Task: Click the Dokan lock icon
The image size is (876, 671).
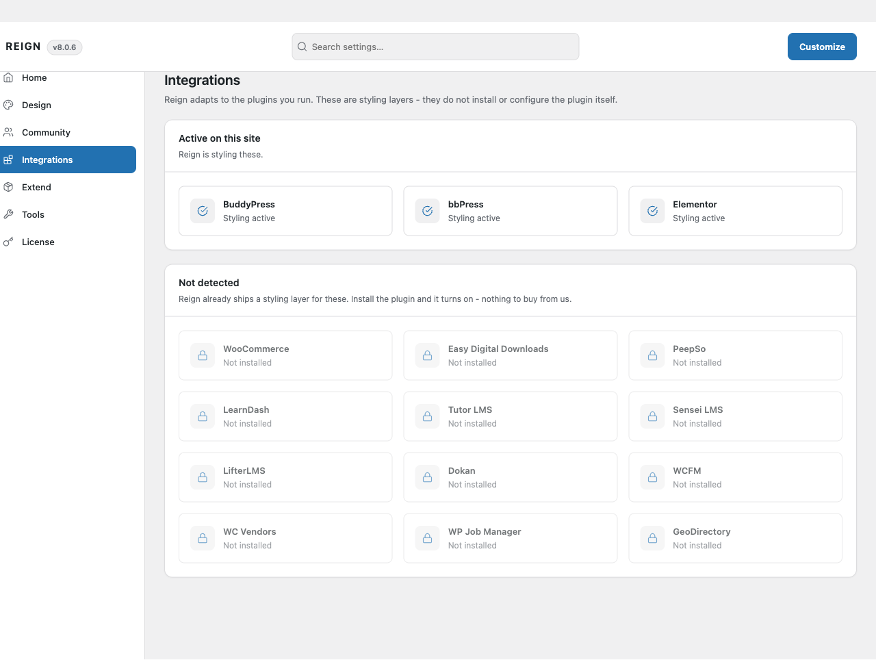Action: (427, 477)
